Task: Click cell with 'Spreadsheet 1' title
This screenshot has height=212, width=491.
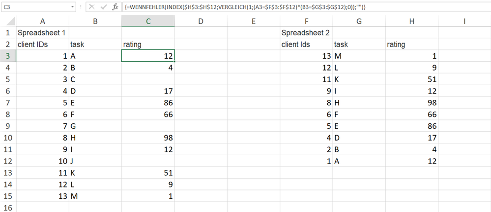Action: click(43, 33)
